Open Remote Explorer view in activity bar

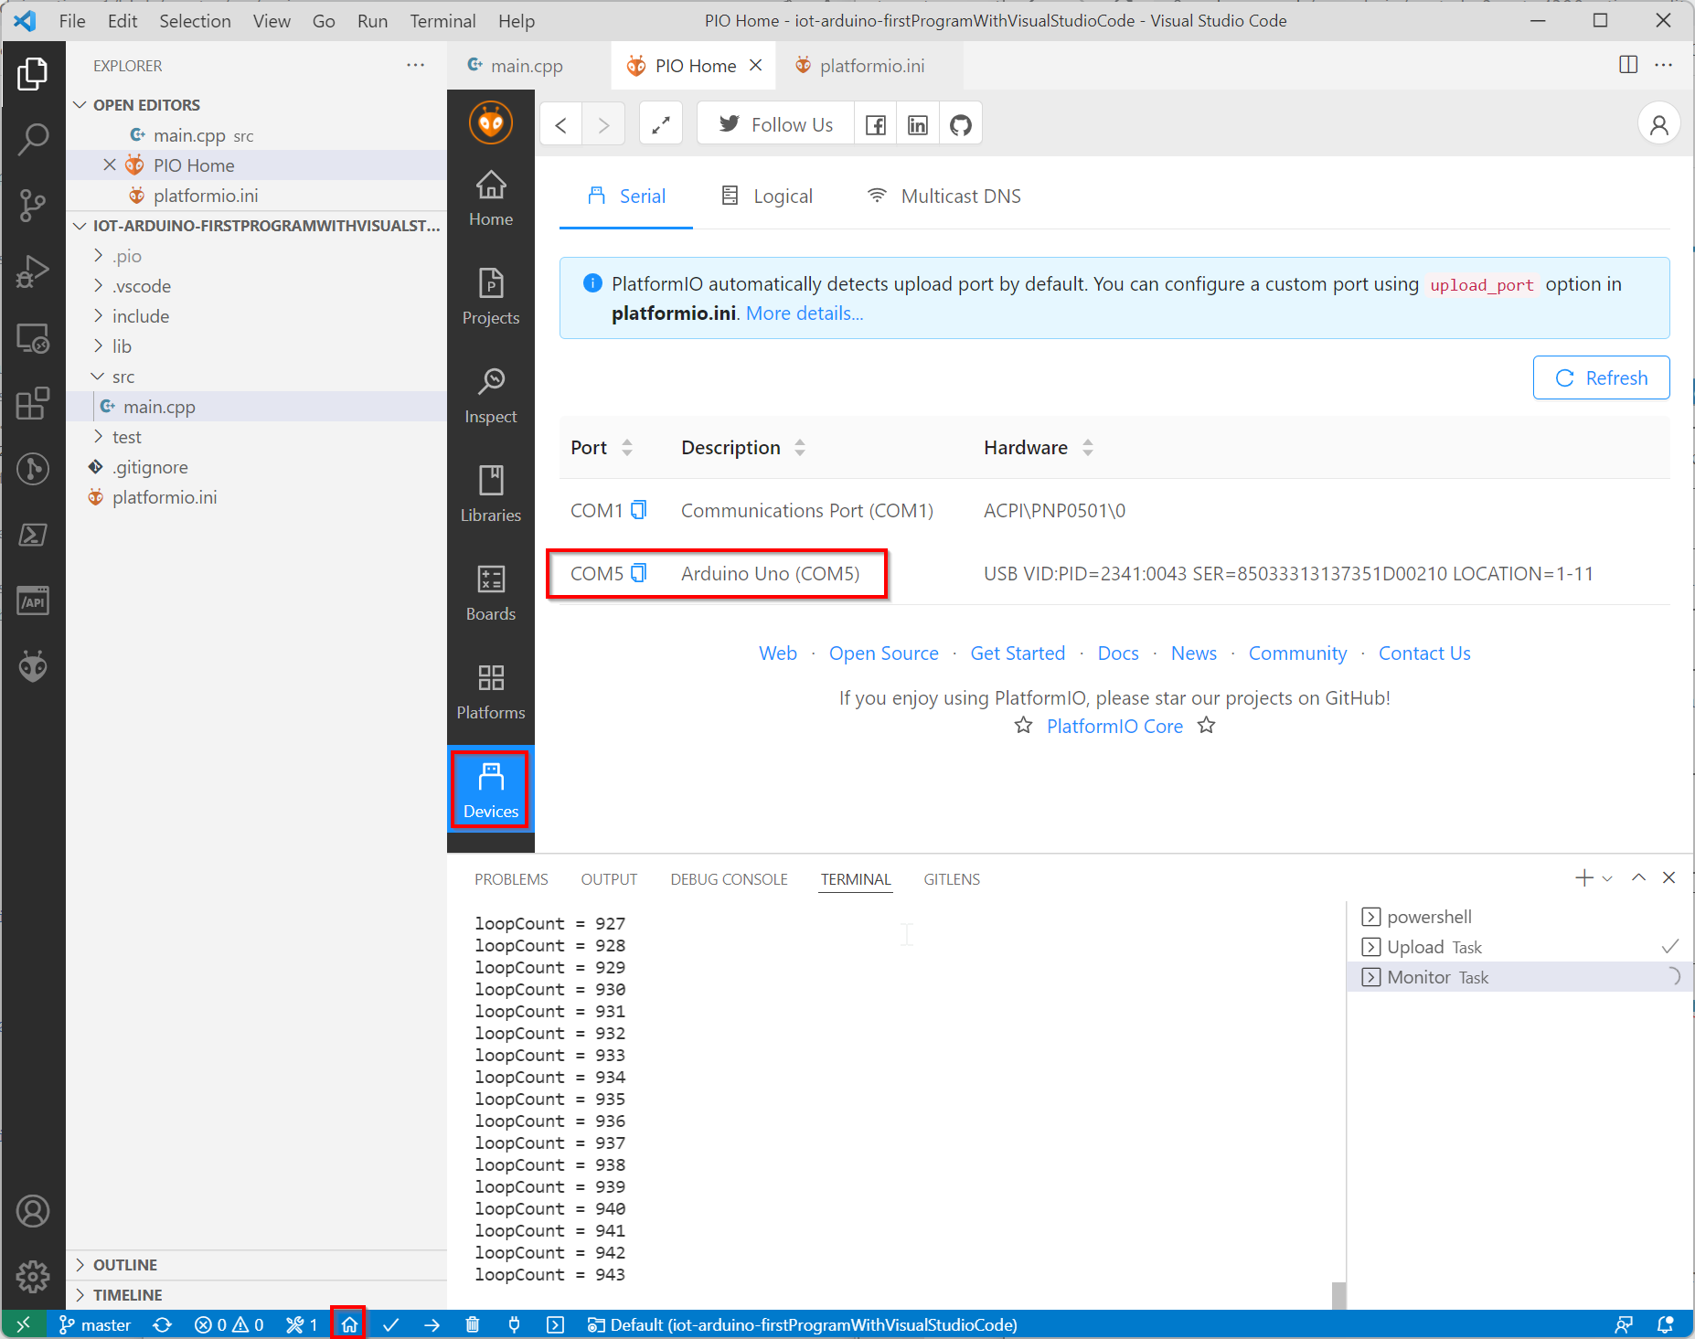click(33, 338)
